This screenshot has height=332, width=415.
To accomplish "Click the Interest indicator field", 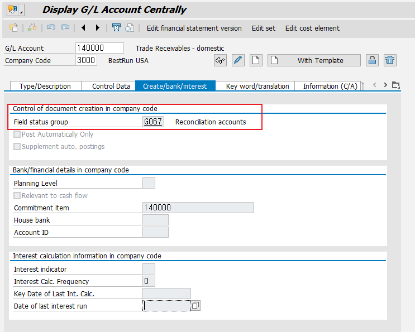I will point(149,269).
